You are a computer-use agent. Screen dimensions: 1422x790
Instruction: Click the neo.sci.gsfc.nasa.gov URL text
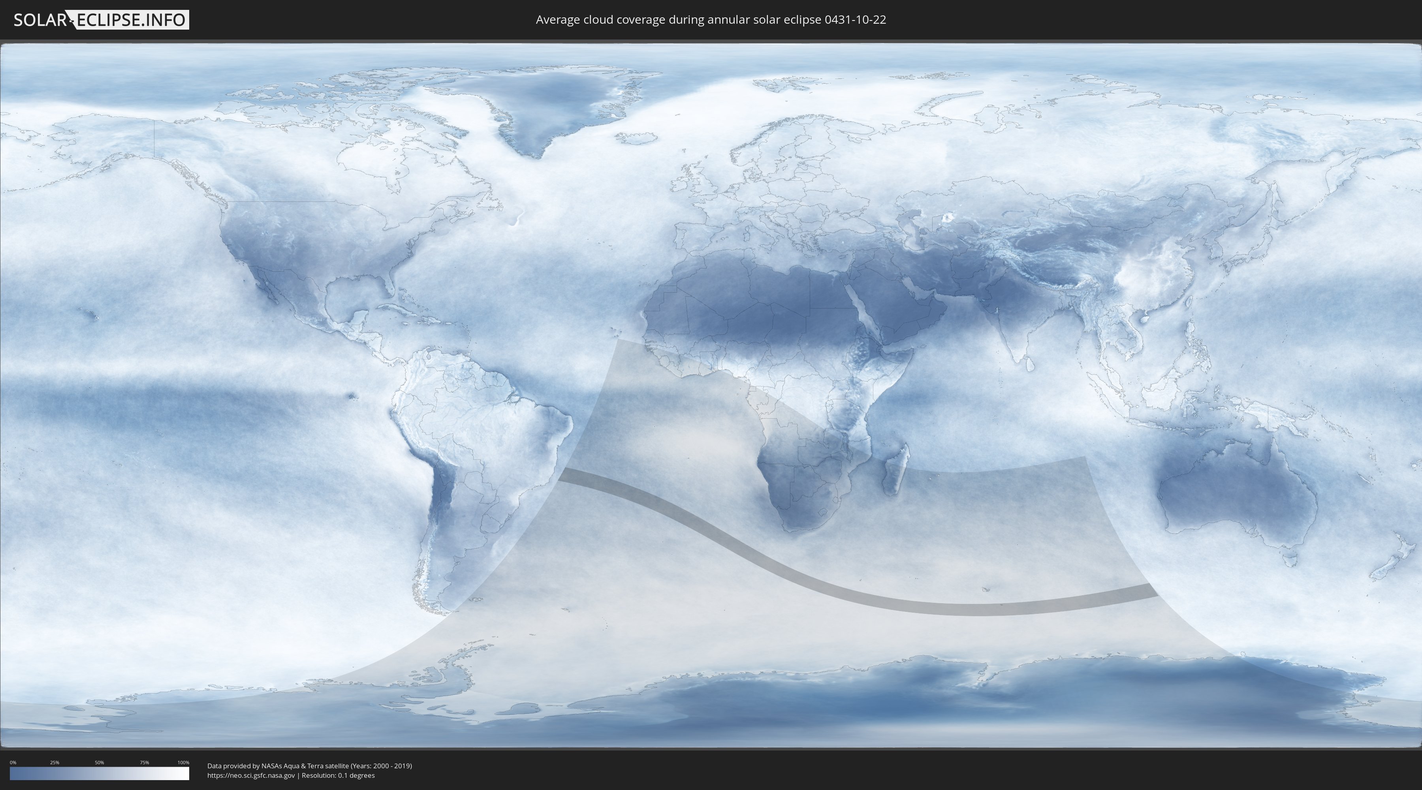click(251, 775)
